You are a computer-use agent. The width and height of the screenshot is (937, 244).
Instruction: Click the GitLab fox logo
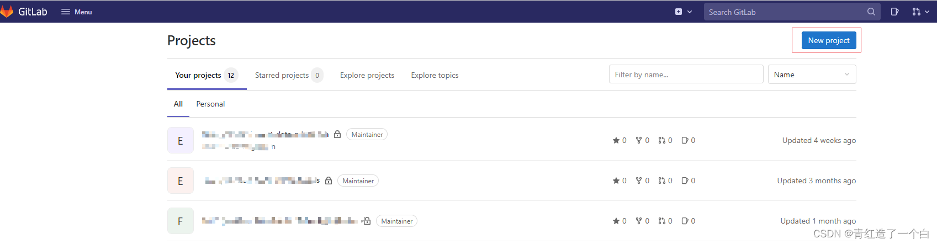(7, 12)
